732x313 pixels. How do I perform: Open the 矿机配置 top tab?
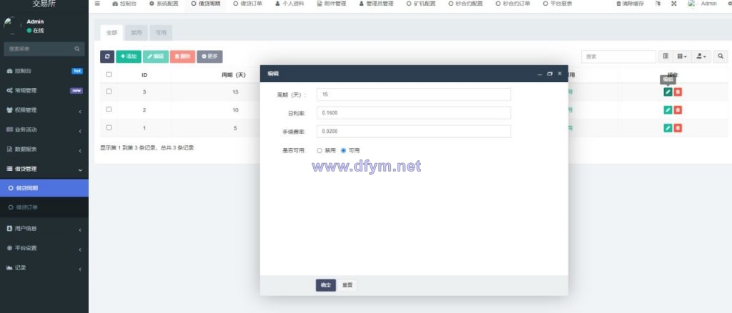(x=420, y=4)
